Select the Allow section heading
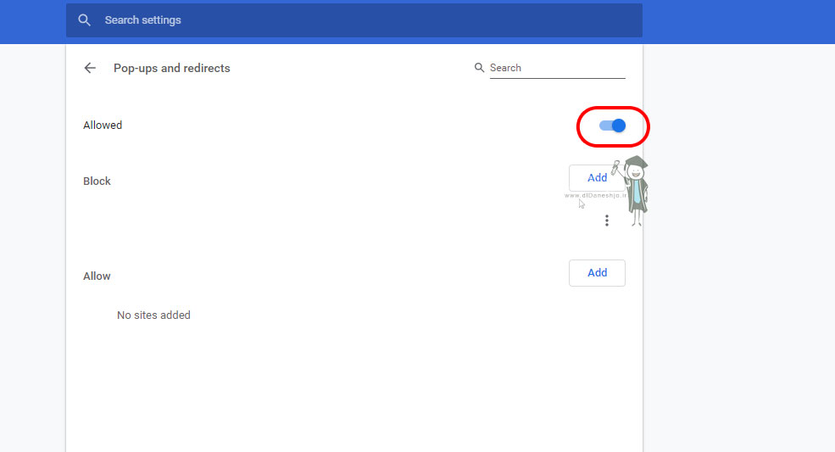 click(x=97, y=276)
